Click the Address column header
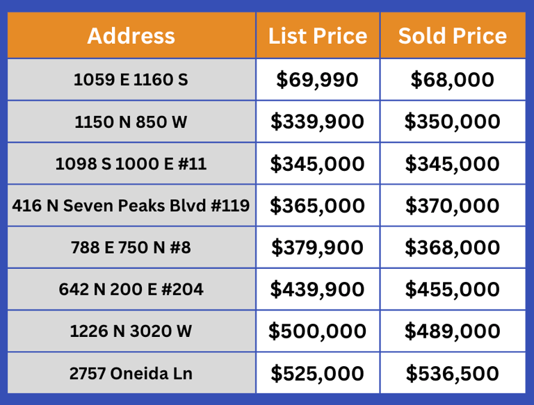 (131, 35)
